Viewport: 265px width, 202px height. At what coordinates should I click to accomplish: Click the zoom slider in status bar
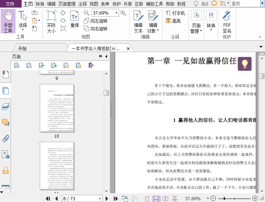tap(234, 199)
